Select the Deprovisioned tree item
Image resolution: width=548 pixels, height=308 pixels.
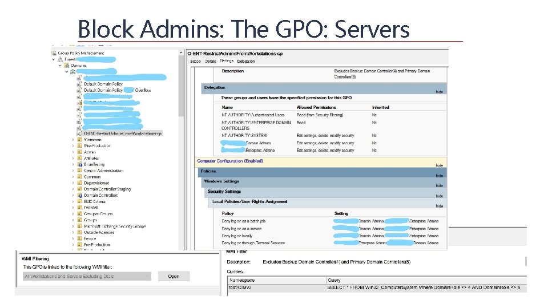(x=96, y=183)
